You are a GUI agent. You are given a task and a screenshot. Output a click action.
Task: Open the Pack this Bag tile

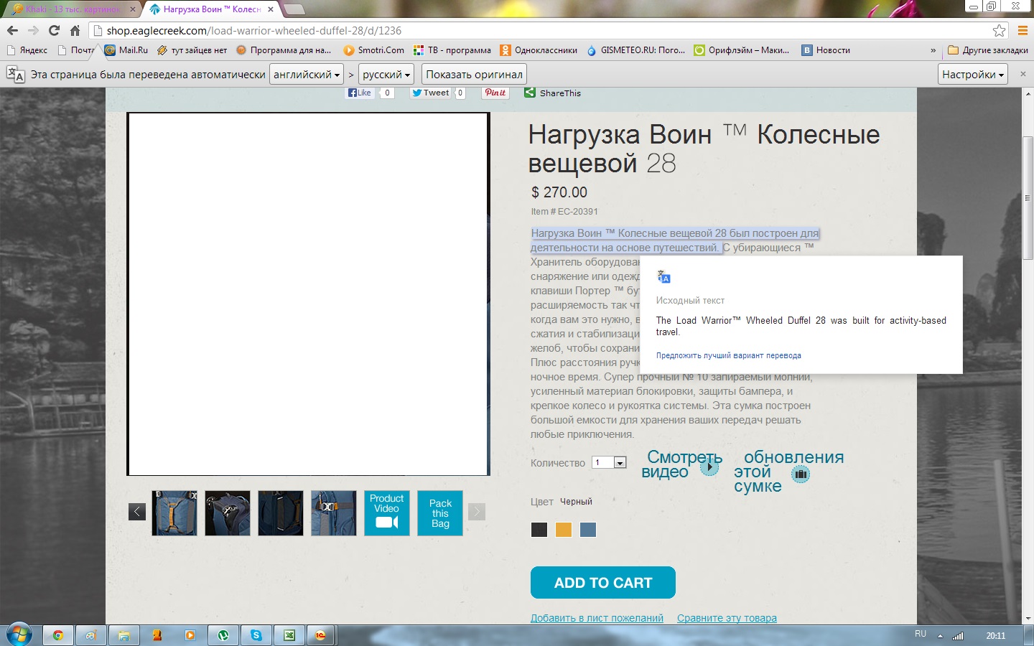point(440,513)
